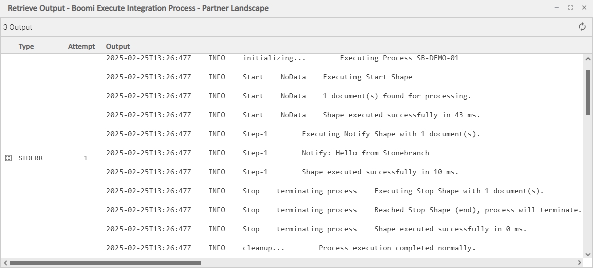Sort by the Attempt column header
Image resolution: width=593 pixels, height=268 pixels.
[x=81, y=46]
